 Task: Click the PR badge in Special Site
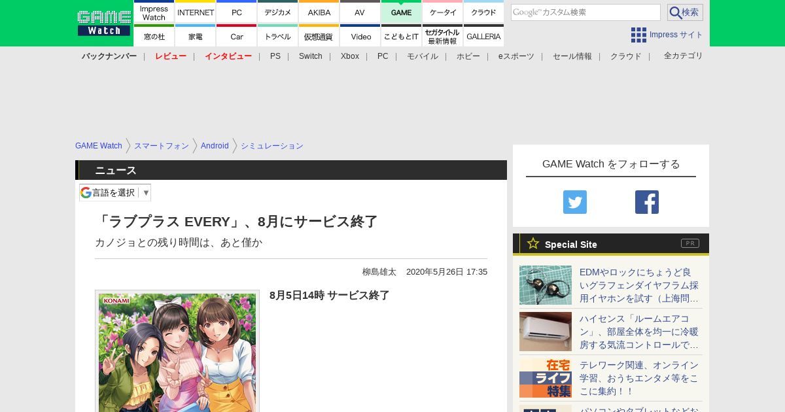point(690,243)
